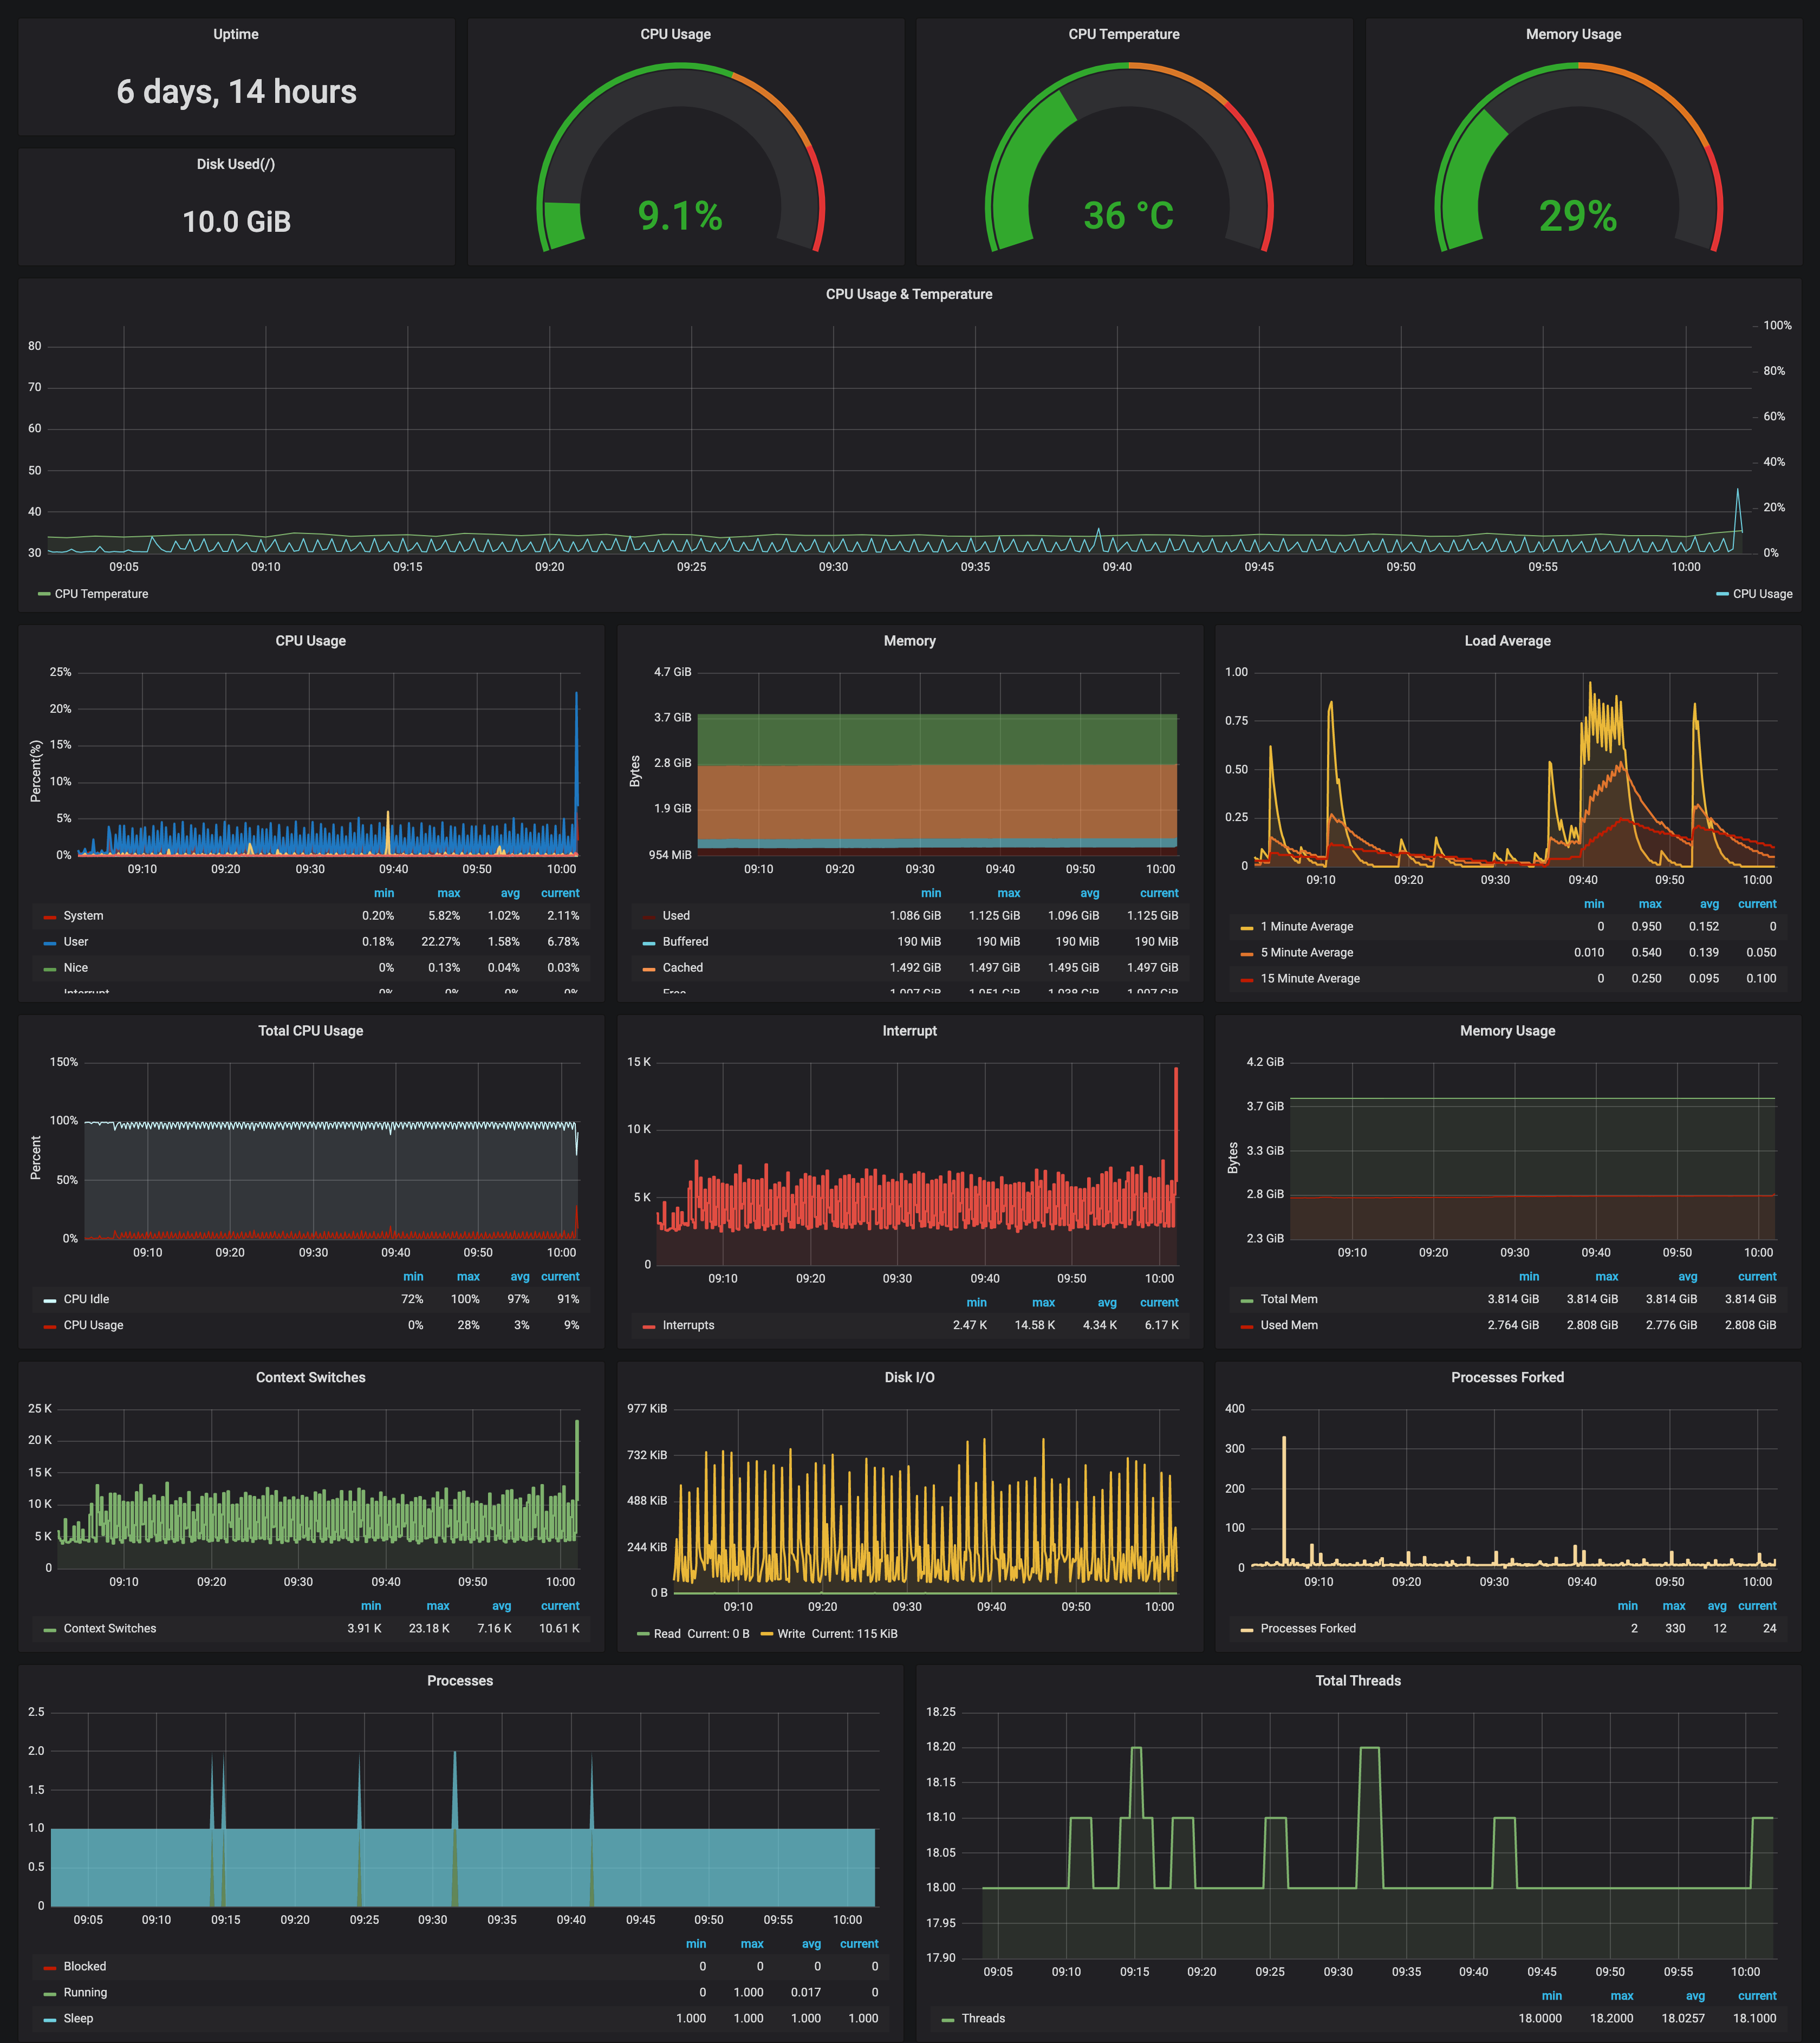Click the Processes Forked legend color icon
This screenshot has width=1820, height=2043.
1246,1629
